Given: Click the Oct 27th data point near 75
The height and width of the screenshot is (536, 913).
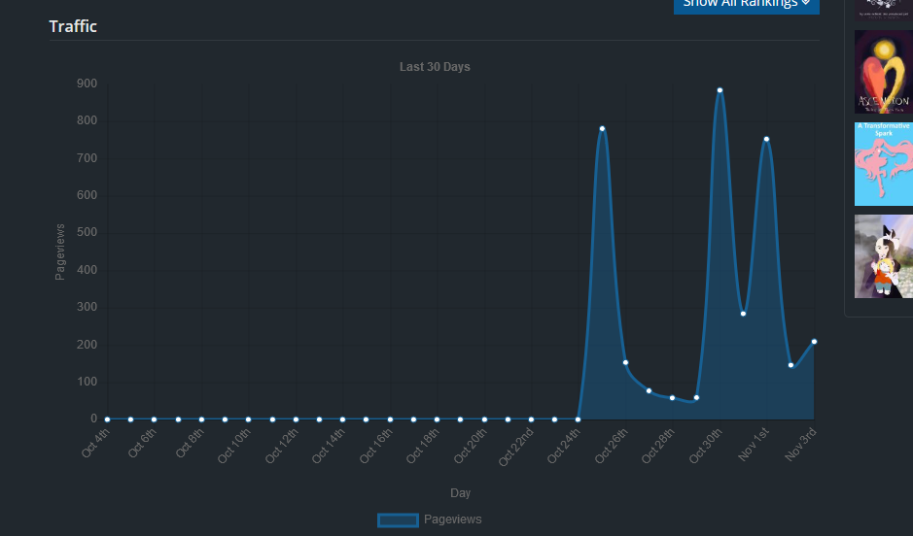Looking at the screenshot, I should point(649,390).
